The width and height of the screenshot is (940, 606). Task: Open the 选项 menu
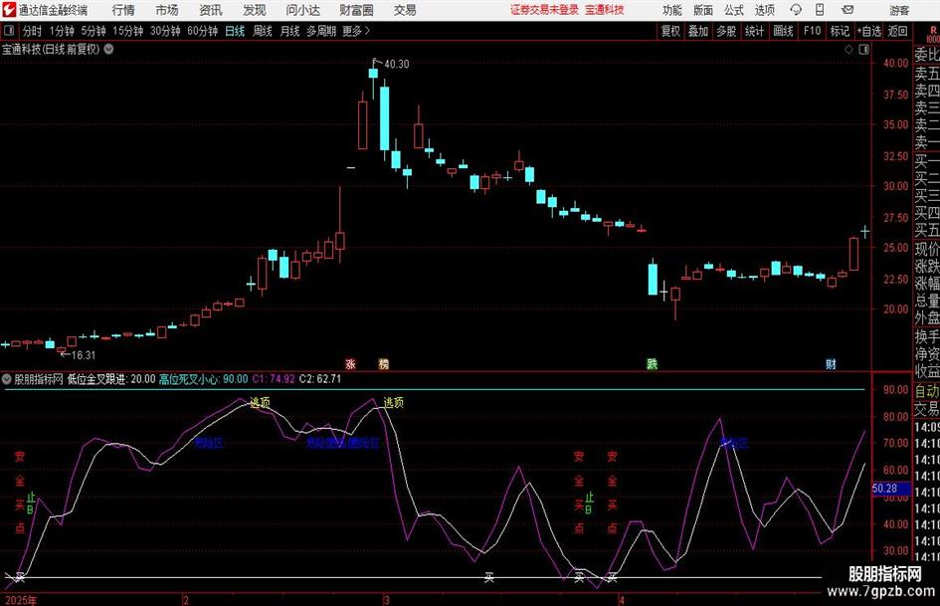click(x=764, y=10)
